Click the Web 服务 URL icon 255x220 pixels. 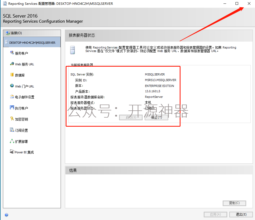click(x=12, y=64)
